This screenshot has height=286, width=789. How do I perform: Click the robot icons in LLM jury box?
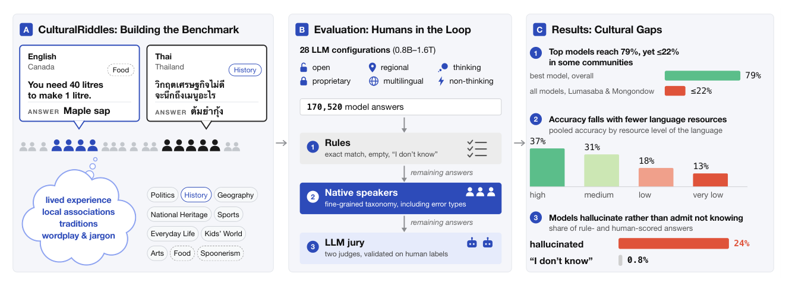[480, 242]
